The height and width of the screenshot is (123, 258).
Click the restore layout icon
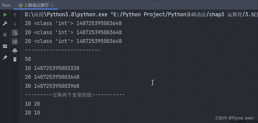(5, 46)
